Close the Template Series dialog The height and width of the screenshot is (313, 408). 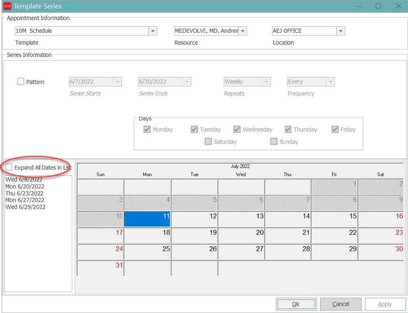click(397, 6)
